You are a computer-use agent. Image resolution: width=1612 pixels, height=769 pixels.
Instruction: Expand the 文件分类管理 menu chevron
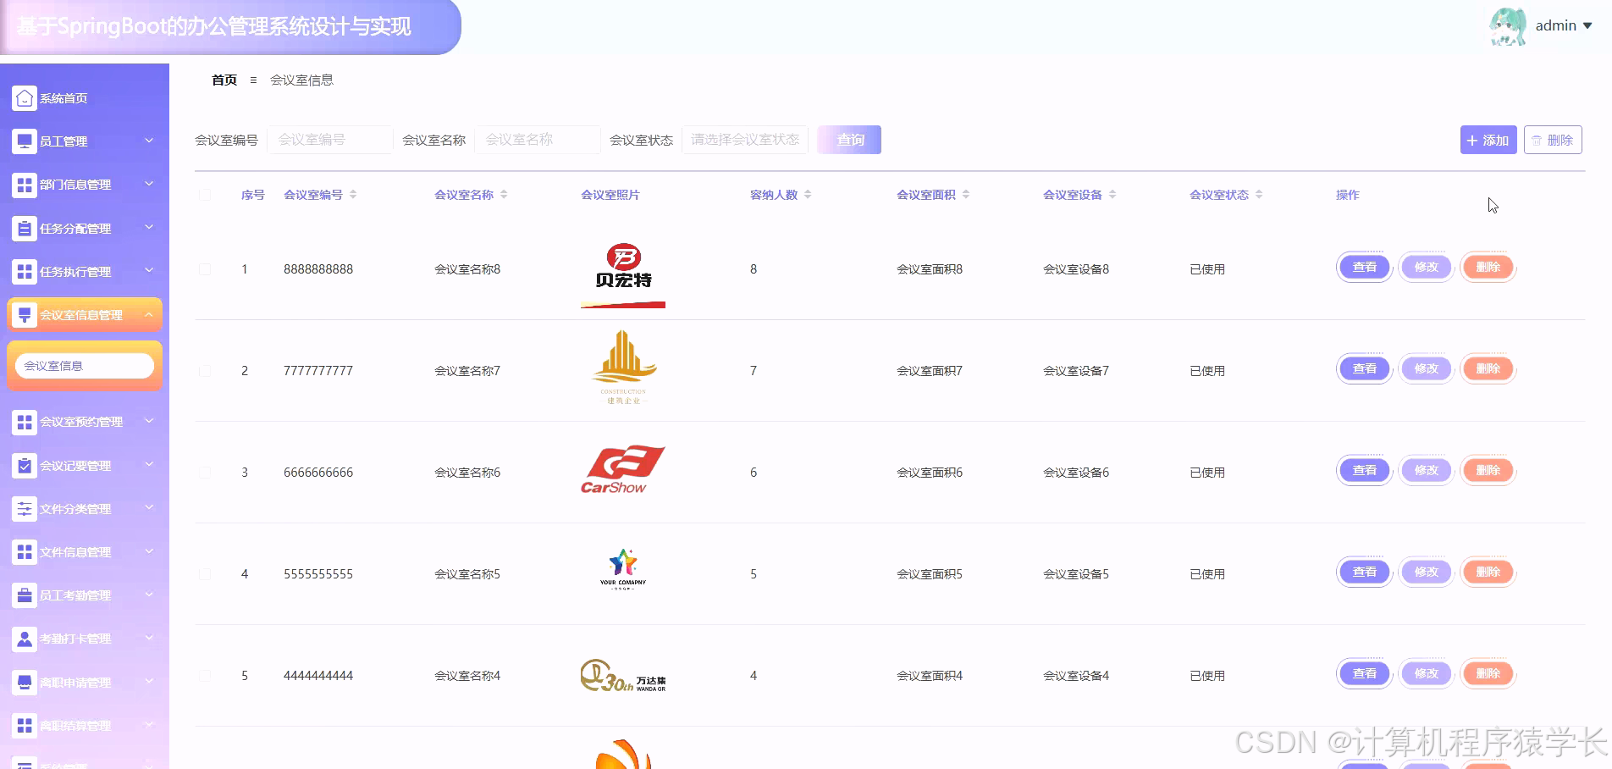[x=149, y=507]
